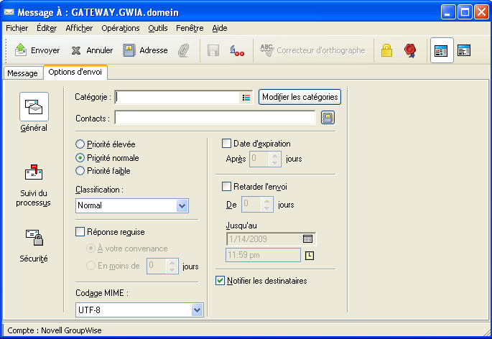Open the Outils menu

(x=158, y=28)
